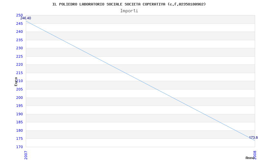258x161 pixels.
Task: Select the 2008 x-axis label
Action: coord(255,155)
